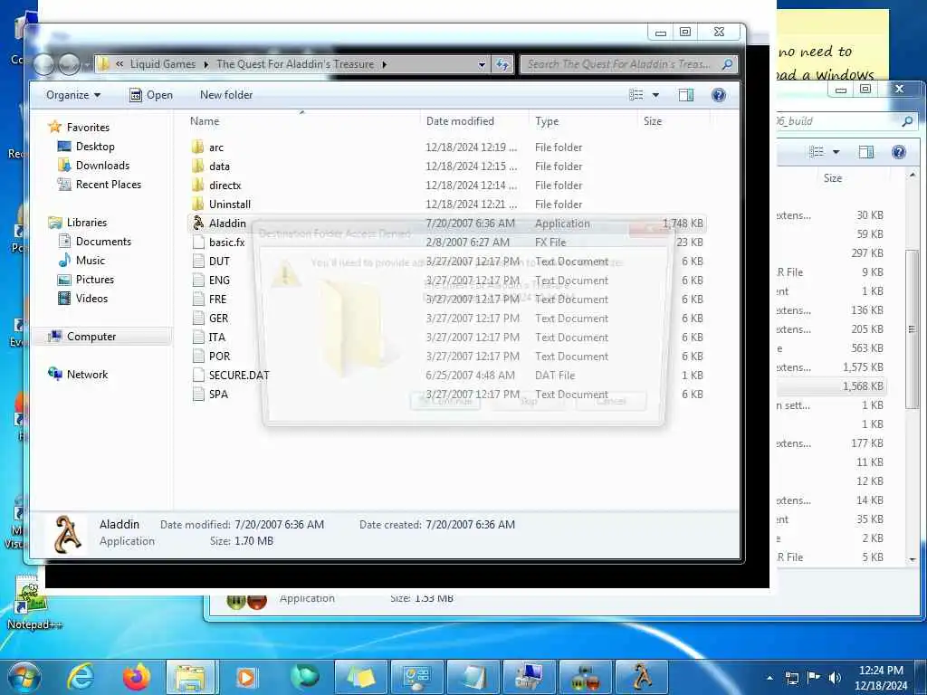The height and width of the screenshot is (695, 927).
Task: Change view using the view icon
Action: [x=636, y=94]
